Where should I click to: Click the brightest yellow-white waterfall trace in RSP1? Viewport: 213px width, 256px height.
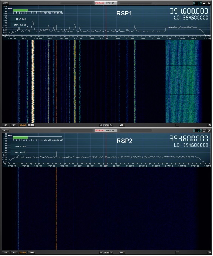33,81
